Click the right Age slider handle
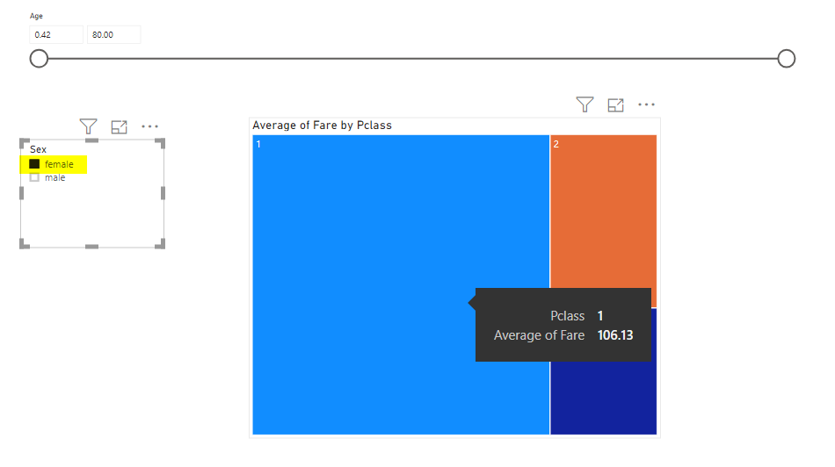 (x=787, y=58)
